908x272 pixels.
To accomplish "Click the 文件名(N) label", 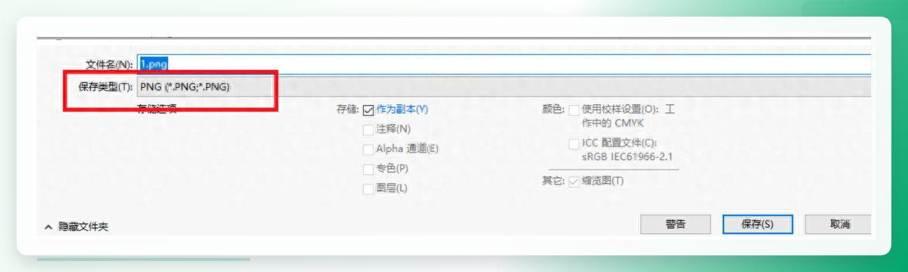I will pos(109,64).
